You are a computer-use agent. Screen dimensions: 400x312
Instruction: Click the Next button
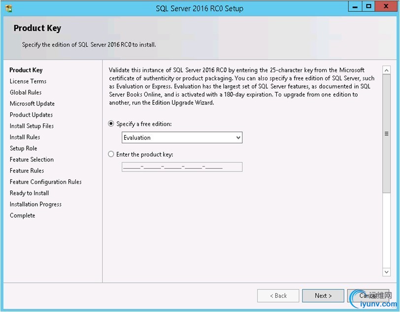(x=323, y=296)
